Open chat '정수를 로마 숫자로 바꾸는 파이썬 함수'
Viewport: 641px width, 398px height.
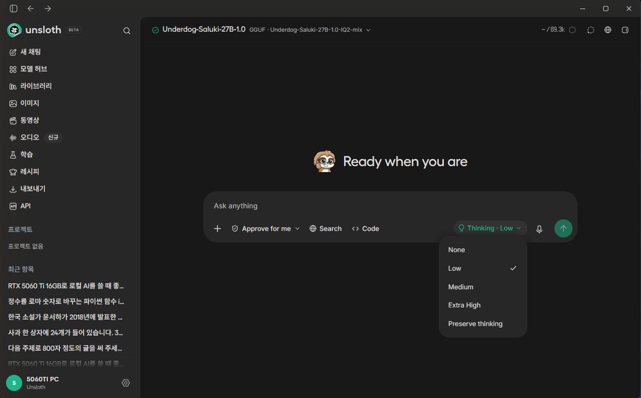(x=66, y=302)
